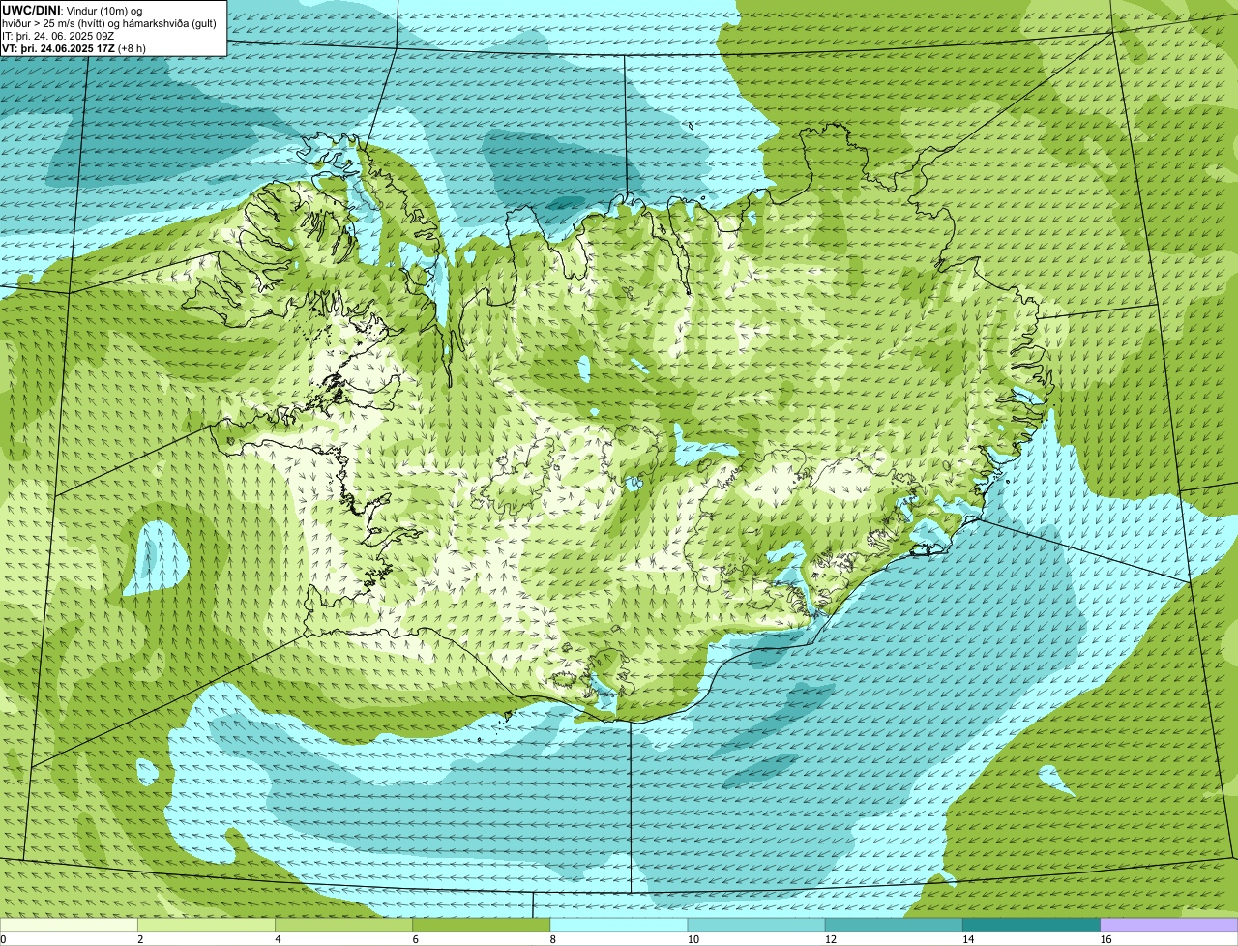
Task: Click the light green 2–4 m/s legend swatch
Action: click(206, 926)
